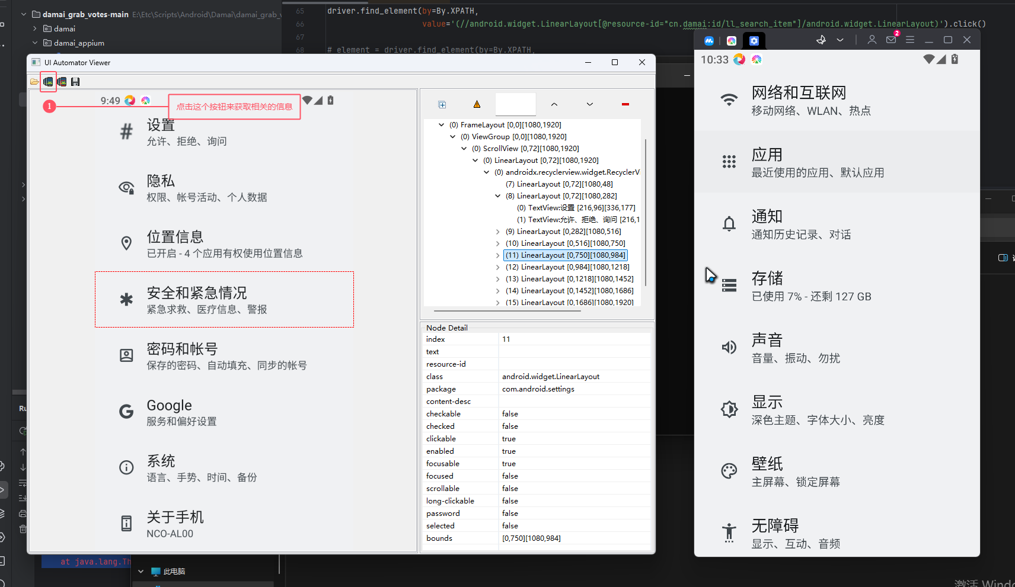Click the Device Screenshot capture button
This screenshot has height=587, width=1015.
(x=48, y=82)
